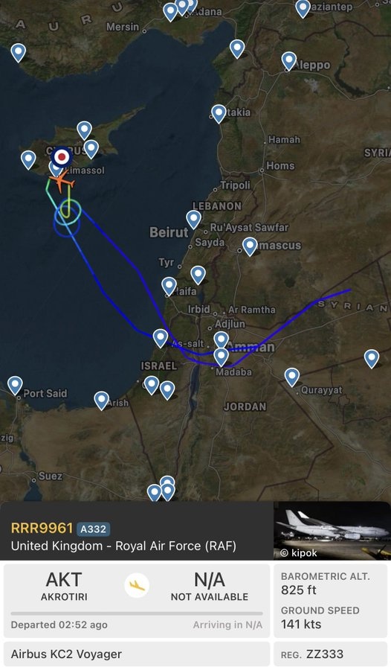
Task: Tap the airport pin near Damascus
Action: (250, 246)
